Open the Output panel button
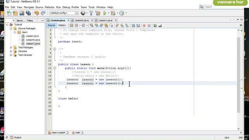The image size is (249, 140). click(x=16, y=137)
